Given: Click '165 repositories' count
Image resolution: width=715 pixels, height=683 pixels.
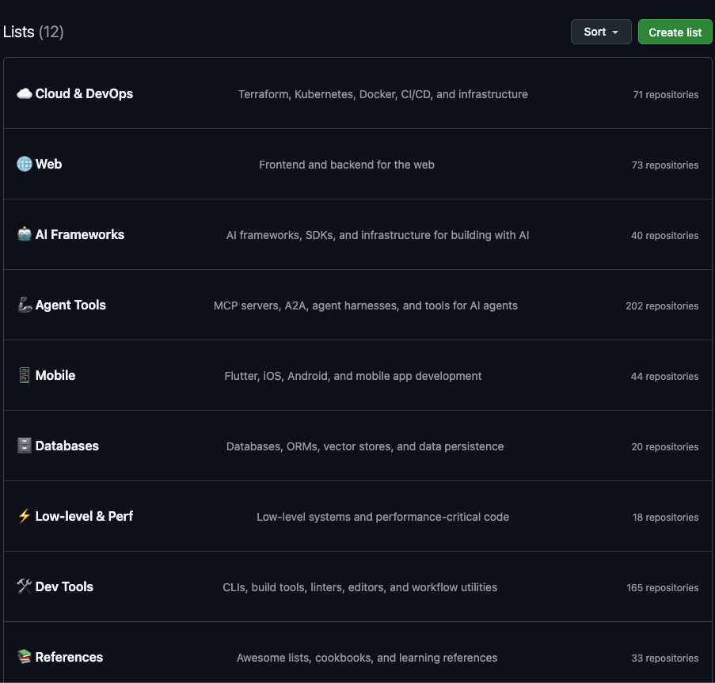Looking at the screenshot, I should pos(662,588).
